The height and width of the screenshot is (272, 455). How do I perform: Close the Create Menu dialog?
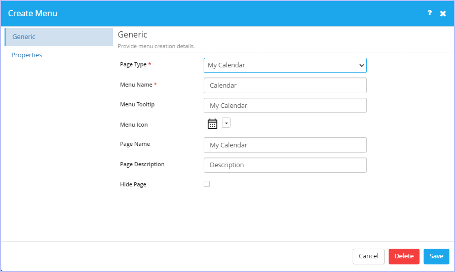coord(443,13)
